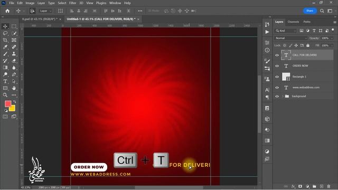
Task: Open the Character panel icon
Action: pos(267,90)
